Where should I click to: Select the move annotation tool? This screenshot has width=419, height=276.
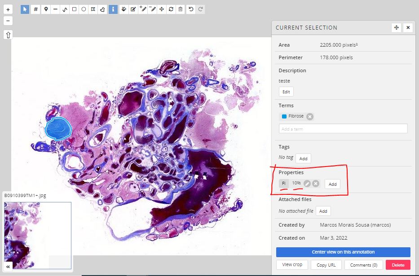[162, 9]
